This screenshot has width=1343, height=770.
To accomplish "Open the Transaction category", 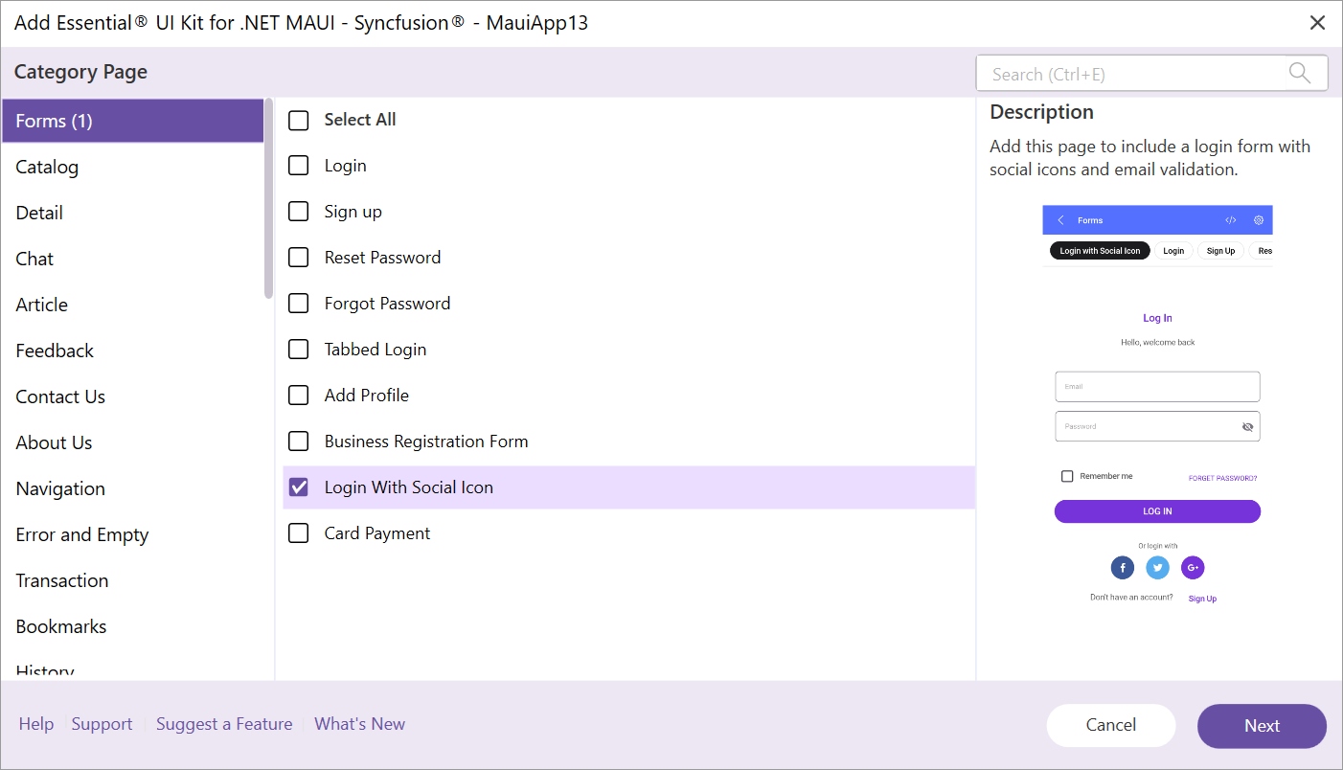I will point(132,580).
